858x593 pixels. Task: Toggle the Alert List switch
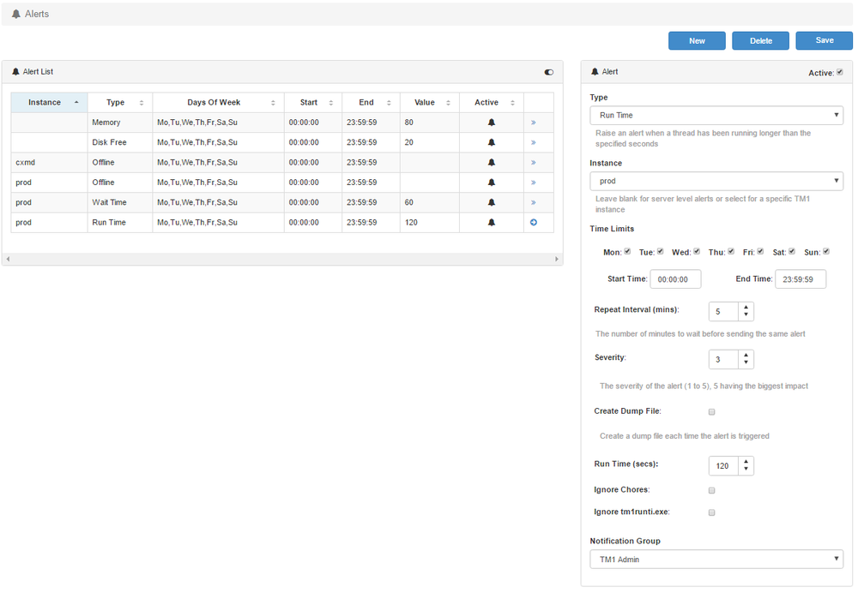click(x=549, y=73)
